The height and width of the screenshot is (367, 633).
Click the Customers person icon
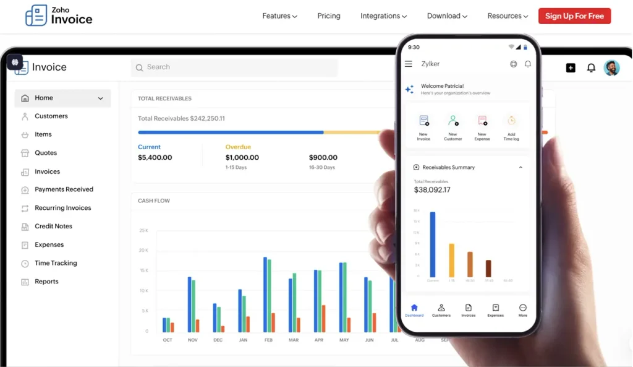pos(25,116)
